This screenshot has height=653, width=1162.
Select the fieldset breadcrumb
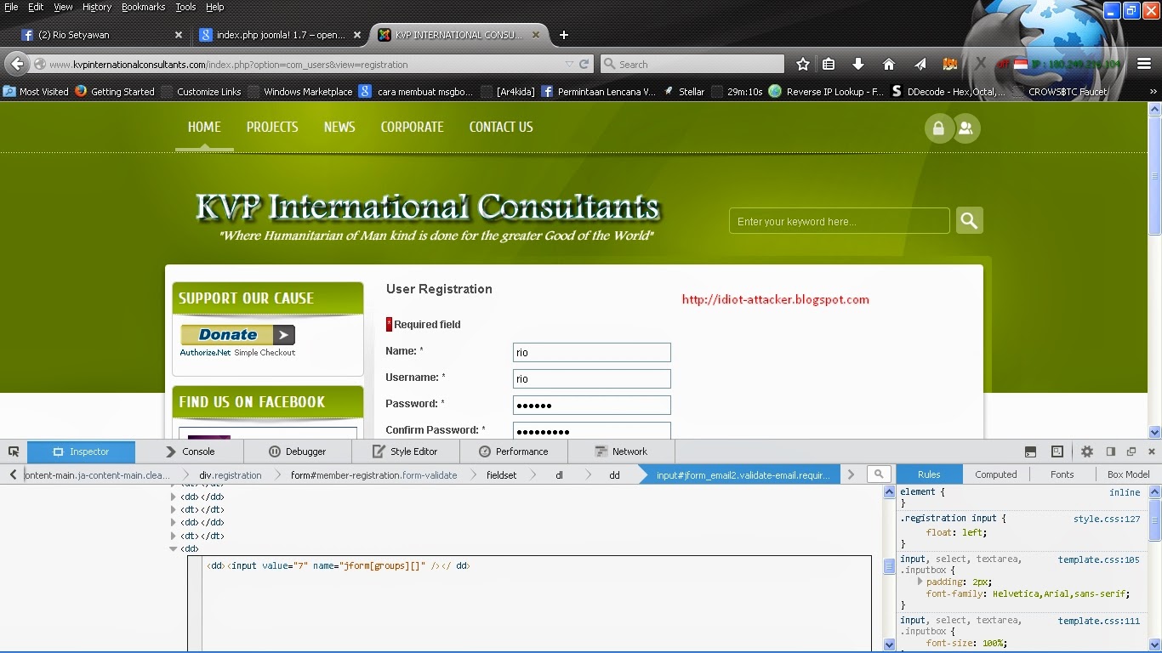tap(501, 475)
